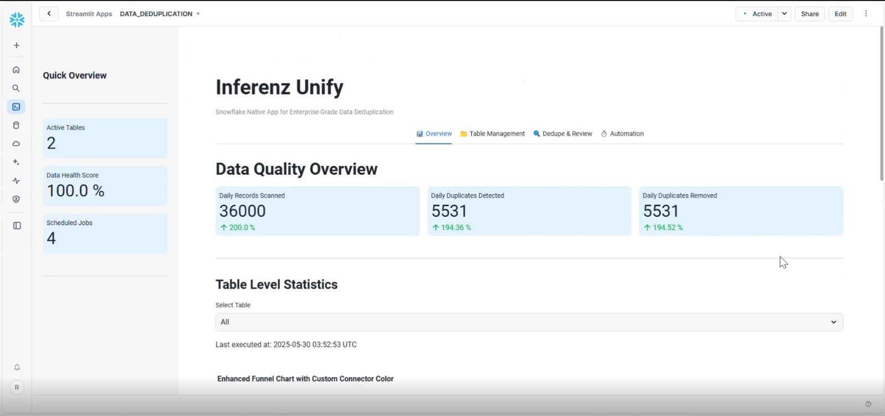Image resolution: width=885 pixels, height=416 pixels.
Task: Open the Data database icon in sidebar
Action: [17, 126]
